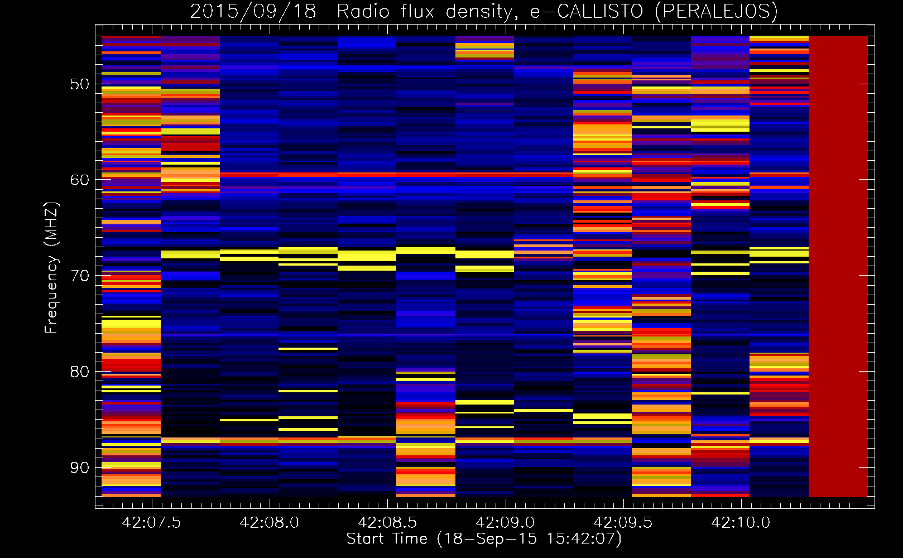Click the 'Frequency (MHZ)' axis label
Image resolution: width=903 pixels, height=558 pixels.
(x=51, y=268)
